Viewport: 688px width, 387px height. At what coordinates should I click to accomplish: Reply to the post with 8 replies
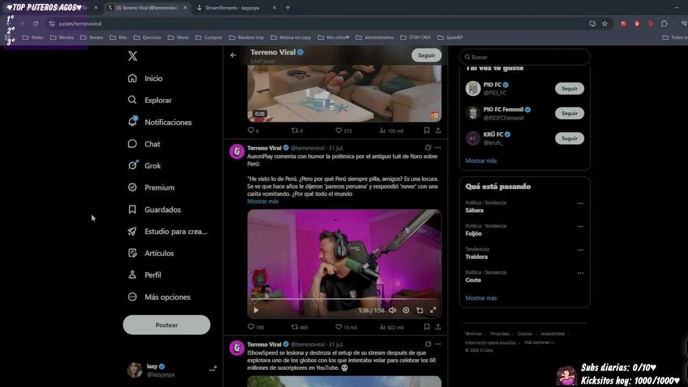coord(253,130)
